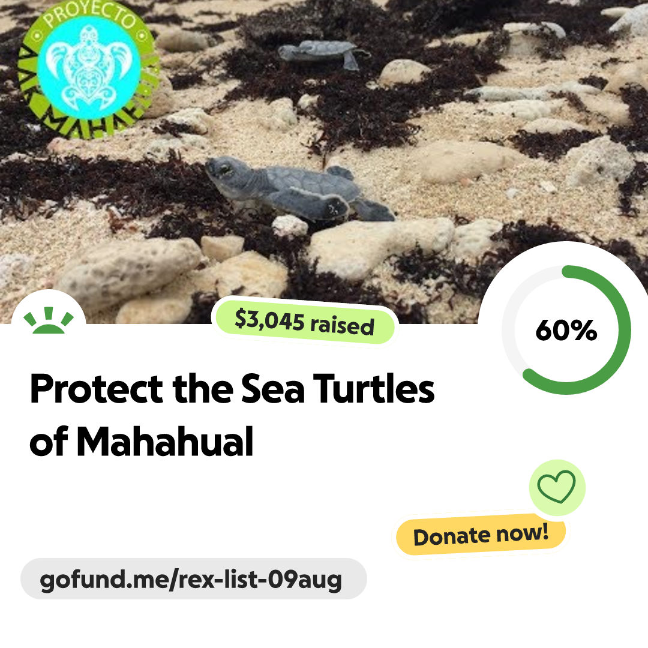
Task: Tap the green heart icon
Action: [556, 488]
